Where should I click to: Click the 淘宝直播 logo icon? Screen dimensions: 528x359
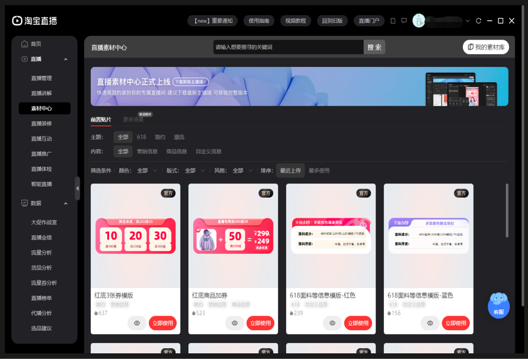pos(17,21)
